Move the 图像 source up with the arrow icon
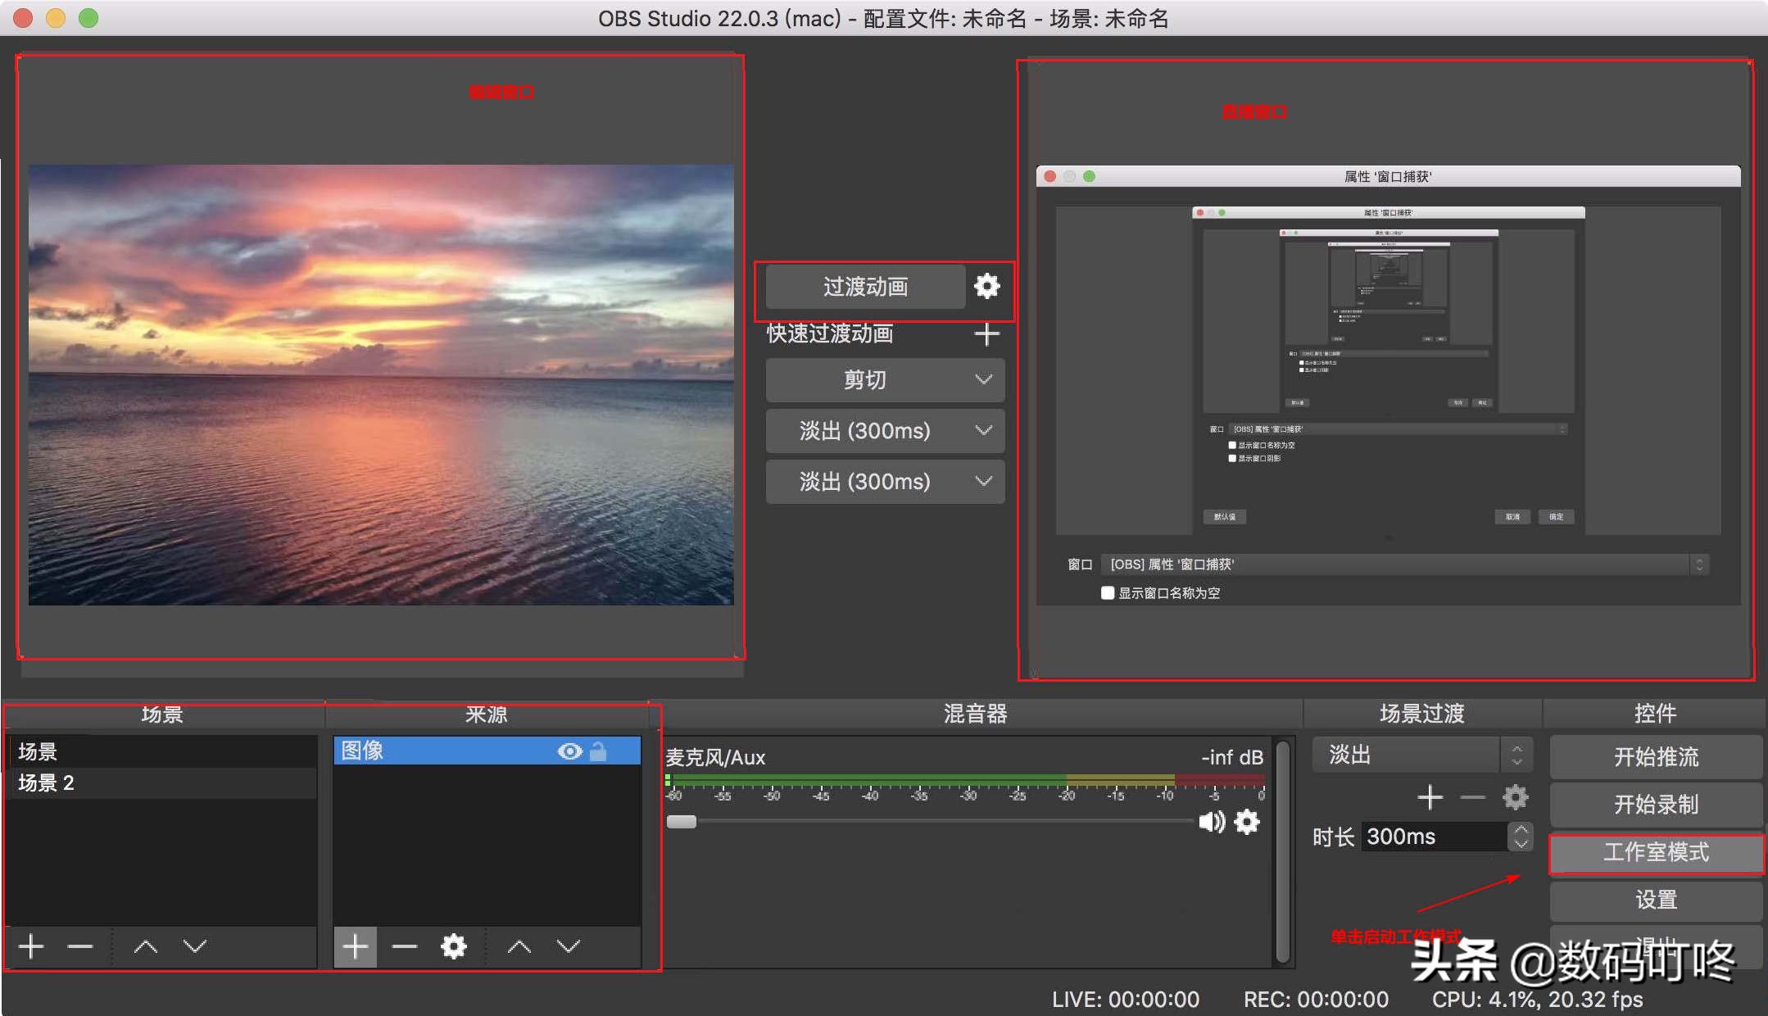This screenshot has width=1768, height=1016. 518,946
